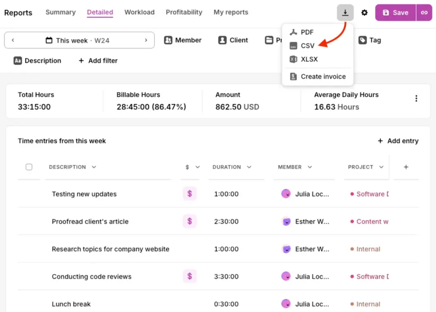This screenshot has height=312, width=436.
Task: Click 2:30:00 duration cell
Action: click(x=226, y=221)
